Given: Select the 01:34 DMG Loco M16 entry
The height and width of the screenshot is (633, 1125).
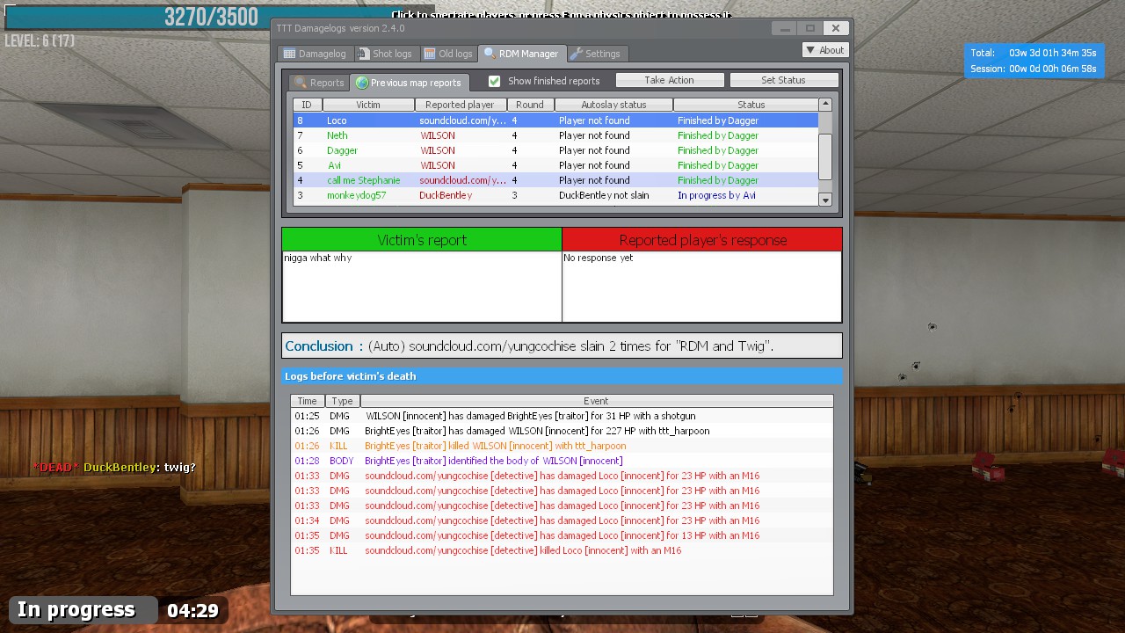Looking at the screenshot, I should click(562, 520).
